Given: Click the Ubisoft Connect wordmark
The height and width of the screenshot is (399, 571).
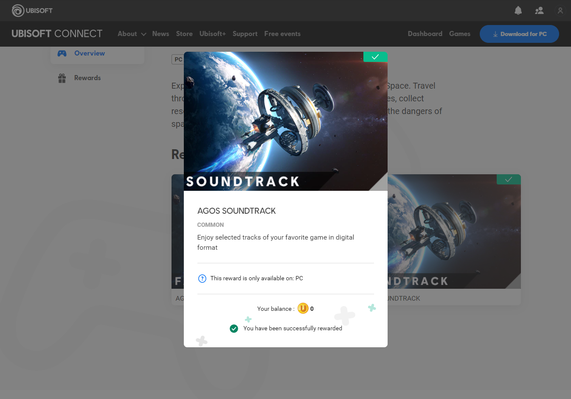Looking at the screenshot, I should click(x=57, y=33).
